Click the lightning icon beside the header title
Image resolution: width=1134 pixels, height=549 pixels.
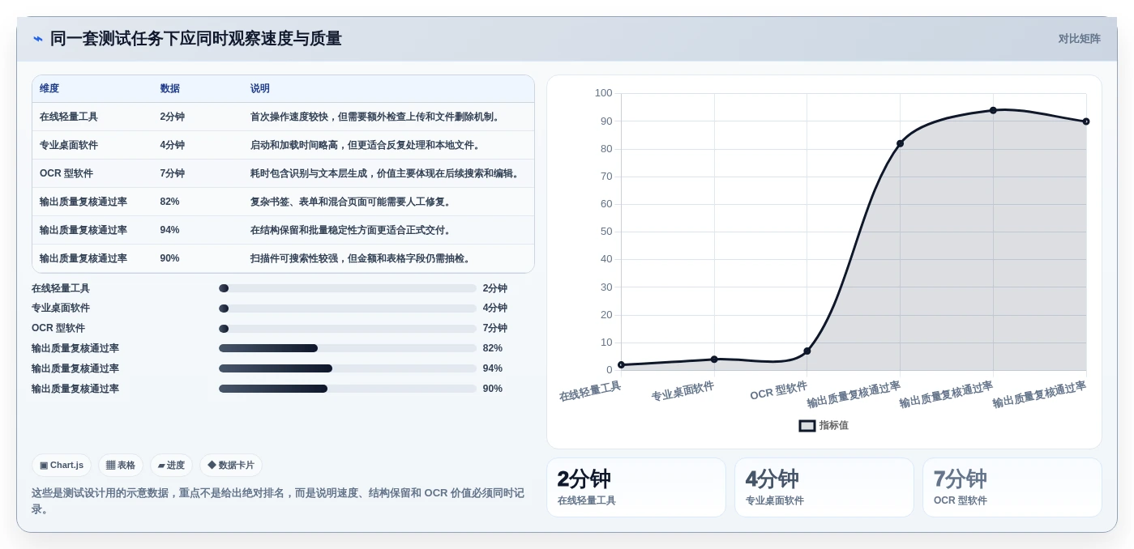pyautogui.click(x=38, y=39)
